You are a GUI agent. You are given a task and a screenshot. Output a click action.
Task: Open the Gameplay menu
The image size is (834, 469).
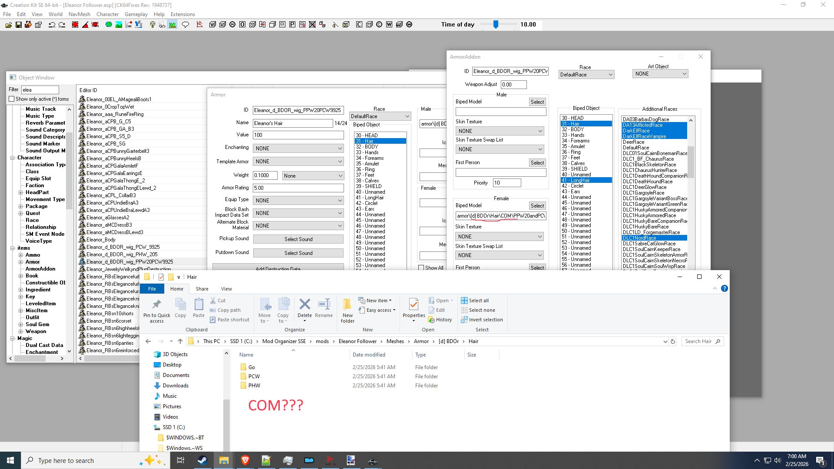click(x=136, y=14)
